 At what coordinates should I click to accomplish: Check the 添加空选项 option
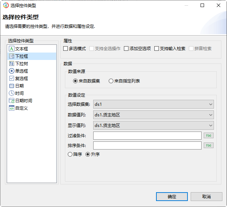coord(126,49)
